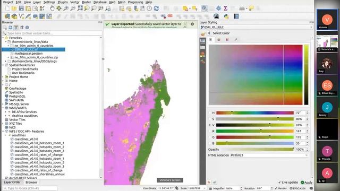Open the messages log speech-bubble icon
The image size is (340, 191).
tap(311, 188)
